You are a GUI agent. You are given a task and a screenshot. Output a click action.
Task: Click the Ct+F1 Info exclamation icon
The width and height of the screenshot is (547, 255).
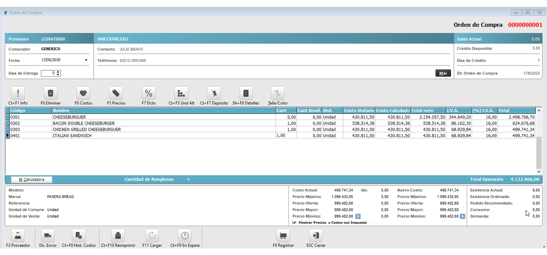tap(18, 93)
